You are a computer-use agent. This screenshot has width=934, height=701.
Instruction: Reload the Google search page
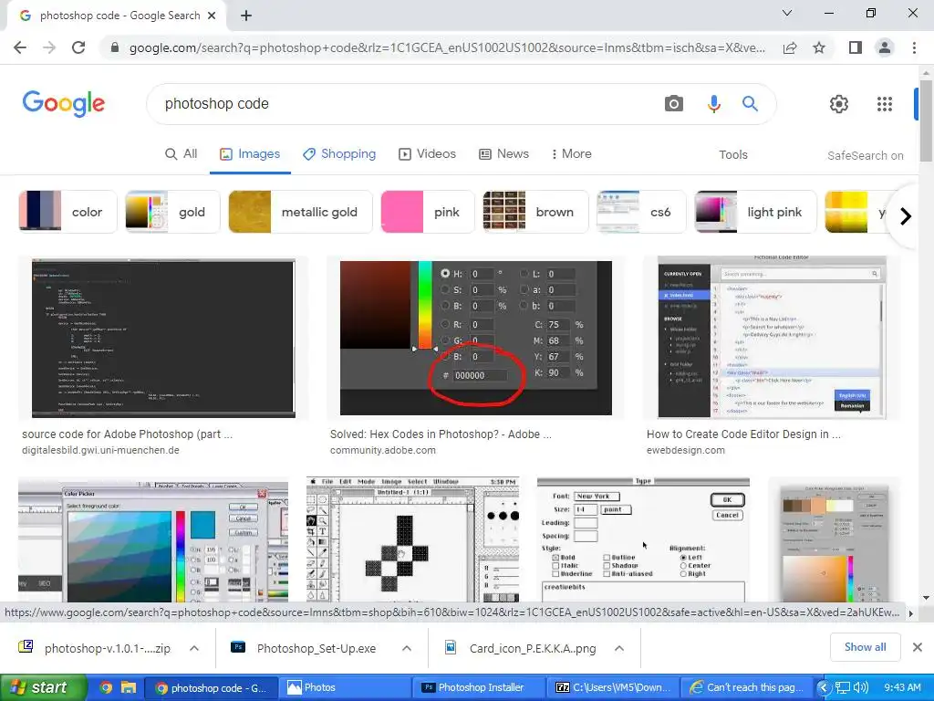(x=78, y=47)
